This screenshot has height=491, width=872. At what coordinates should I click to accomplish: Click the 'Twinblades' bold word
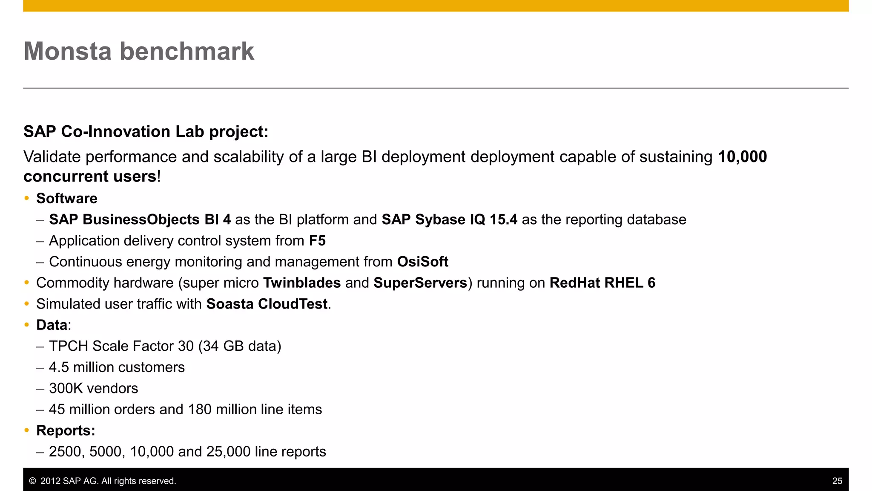click(302, 283)
